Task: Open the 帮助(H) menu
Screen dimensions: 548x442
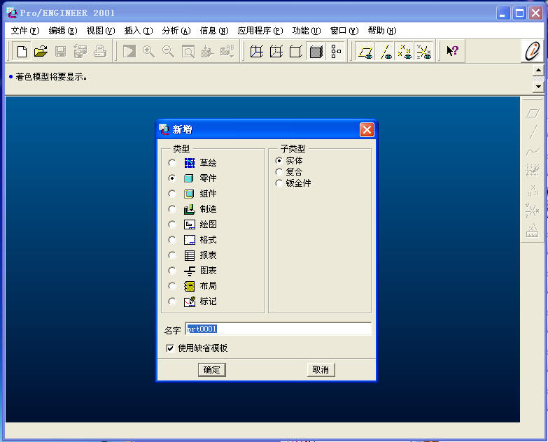Action: point(382,31)
